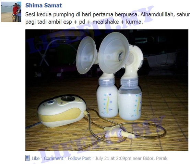Click the small blue button on pump motor
190x164 pixels.
(x=50, y=102)
